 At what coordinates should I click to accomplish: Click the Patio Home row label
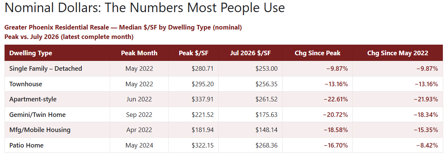click(26, 145)
